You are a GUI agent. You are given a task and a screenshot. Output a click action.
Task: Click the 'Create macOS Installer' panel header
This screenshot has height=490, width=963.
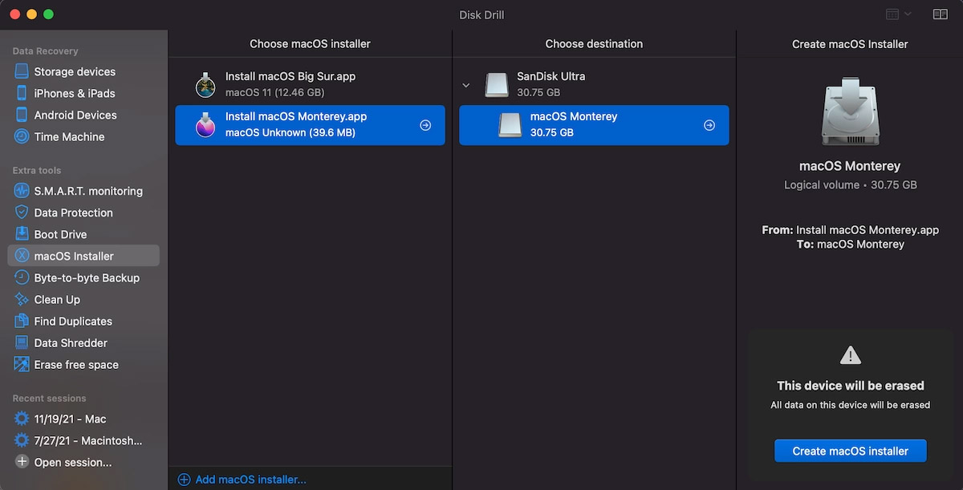point(850,44)
